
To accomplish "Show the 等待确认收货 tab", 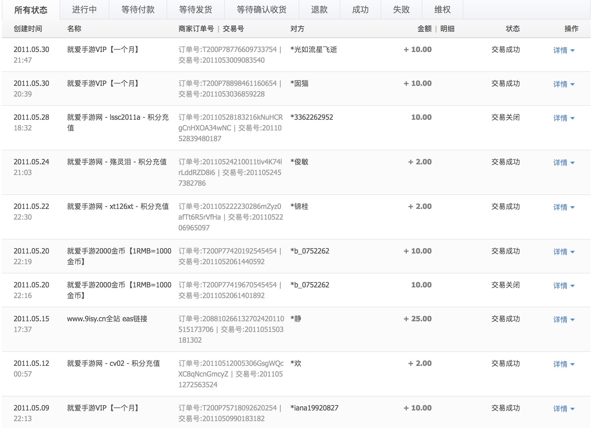I will click(x=261, y=10).
